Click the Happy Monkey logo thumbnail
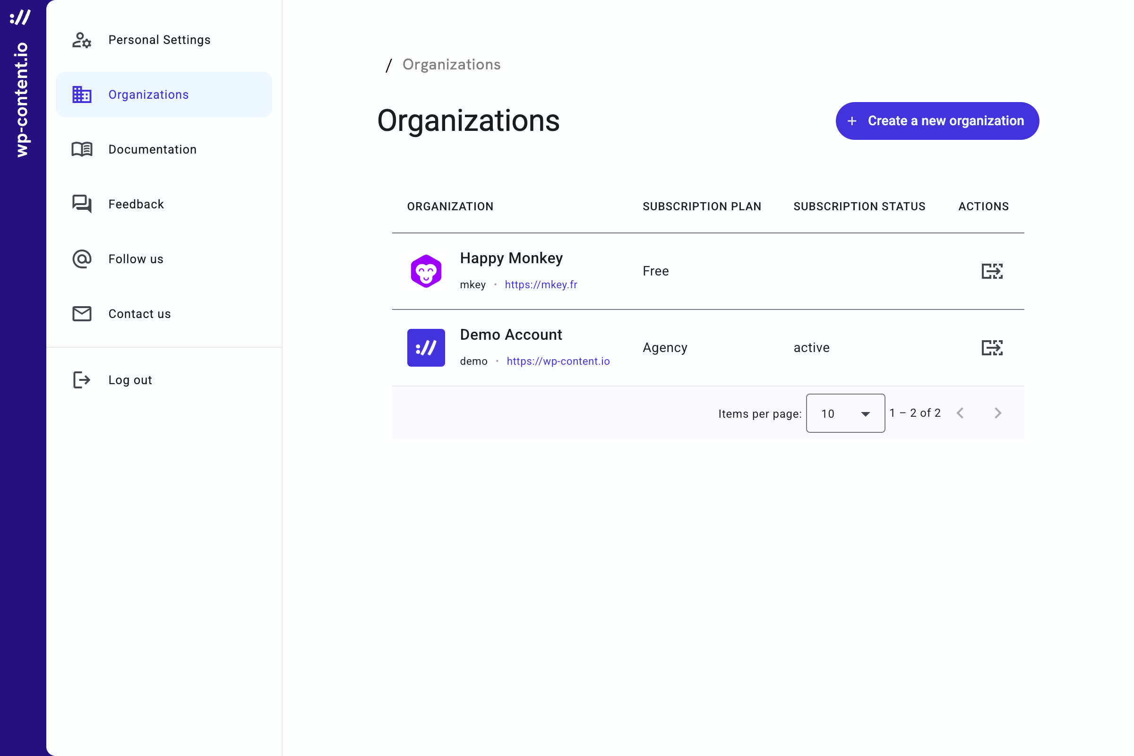Image resolution: width=1134 pixels, height=756 pixels. tap(426, 271)
